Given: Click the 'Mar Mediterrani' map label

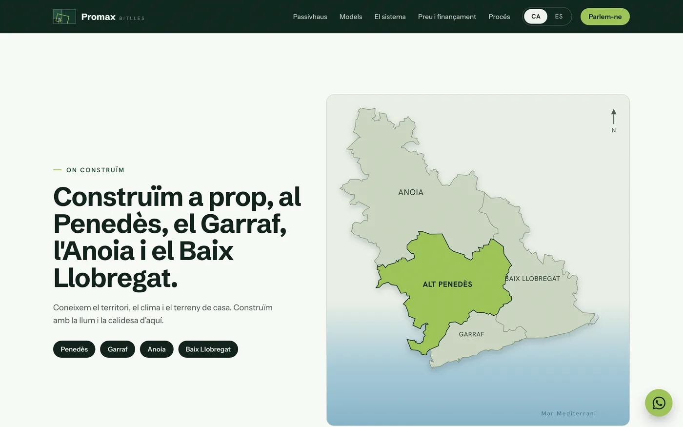Looking at the screenshot, I should pos(568,413).
